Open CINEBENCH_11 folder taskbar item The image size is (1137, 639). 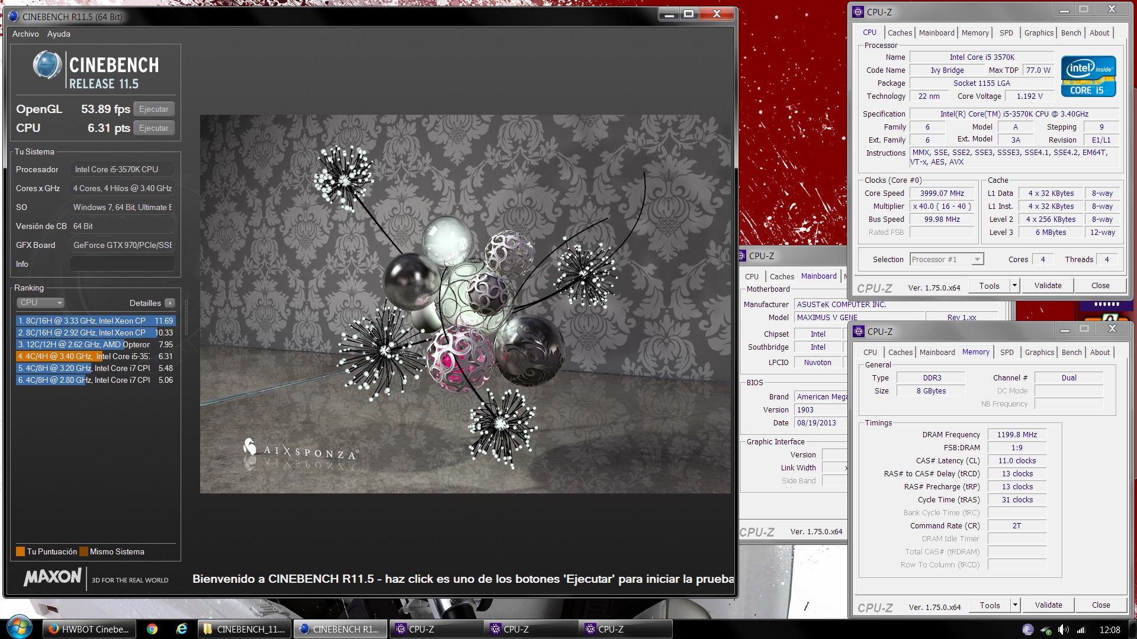pos(245,629)
